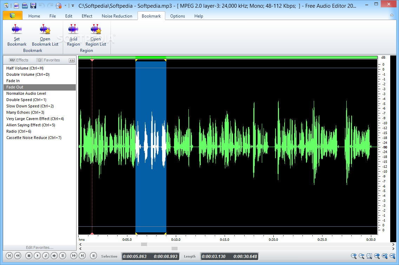Screen dimensions: 399x265
Task: Click the Open file folder icon in title bar
Action: click(25, 5)
